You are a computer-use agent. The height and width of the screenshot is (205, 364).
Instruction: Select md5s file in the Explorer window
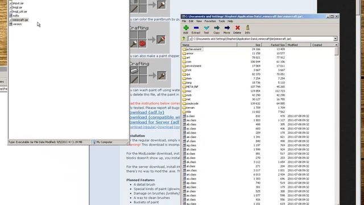14,16
